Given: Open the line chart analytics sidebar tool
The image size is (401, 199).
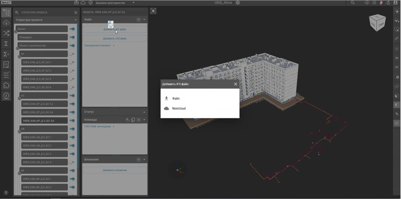Looking at the screenshot, I should (6, 75).
